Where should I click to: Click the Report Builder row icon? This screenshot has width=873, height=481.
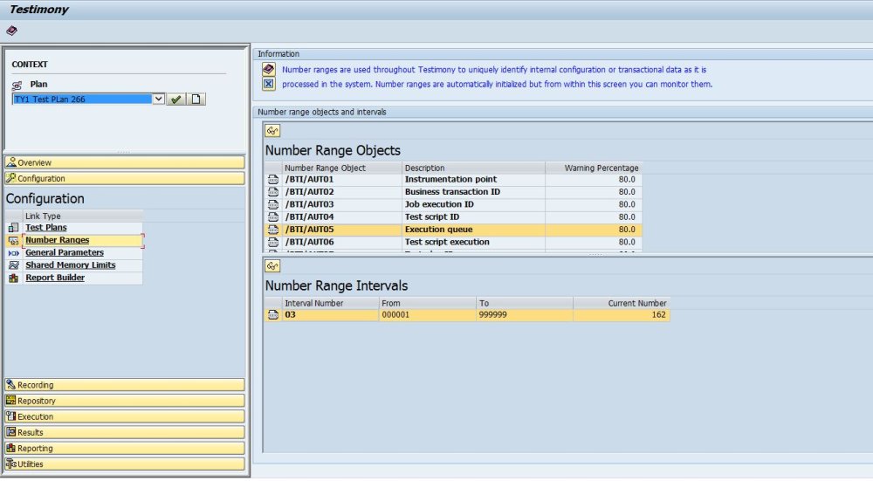pos(13,278)
